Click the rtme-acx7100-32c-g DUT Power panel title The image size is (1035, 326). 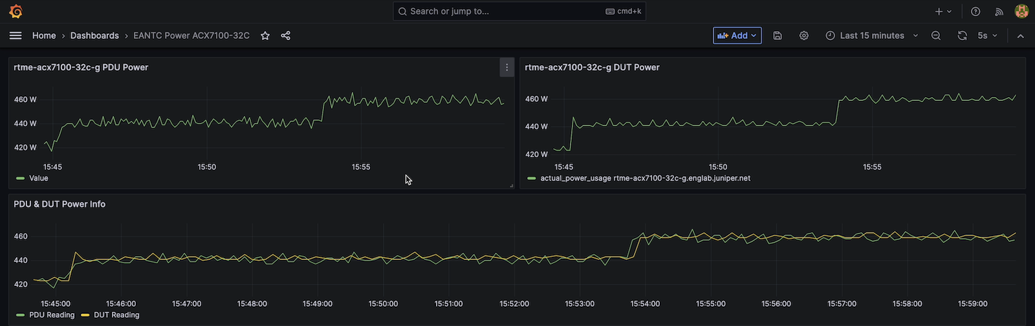[x=592, y=67]
